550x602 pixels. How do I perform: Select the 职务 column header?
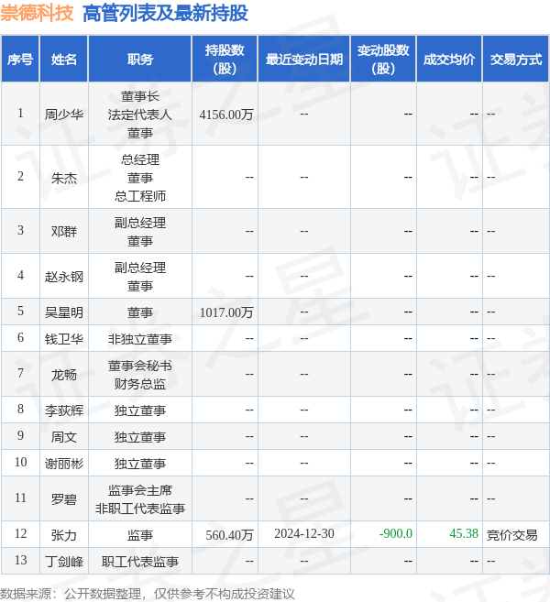point(140,60)
